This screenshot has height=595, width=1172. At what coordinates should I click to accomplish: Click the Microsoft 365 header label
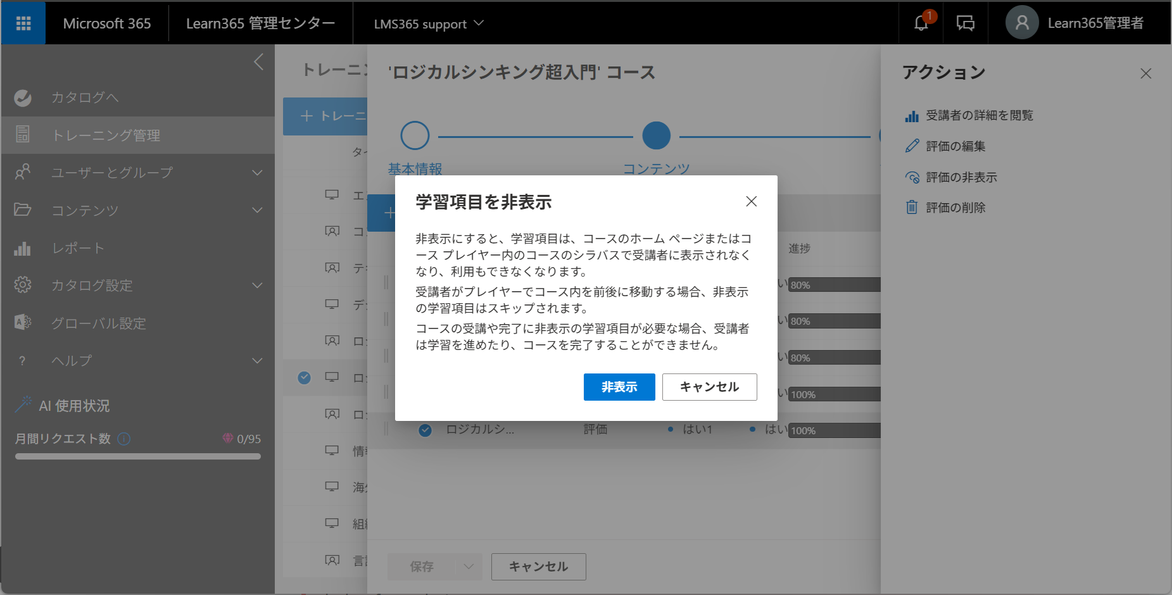point(107,23)
